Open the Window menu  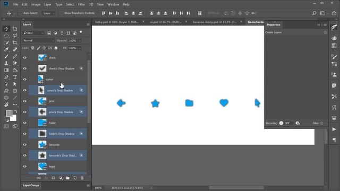(x=113, y=4)
